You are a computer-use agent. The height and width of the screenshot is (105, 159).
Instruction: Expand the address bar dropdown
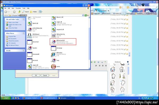point(83,15)
